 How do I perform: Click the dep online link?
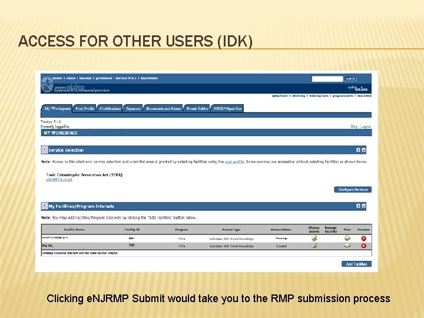point(364,96)
